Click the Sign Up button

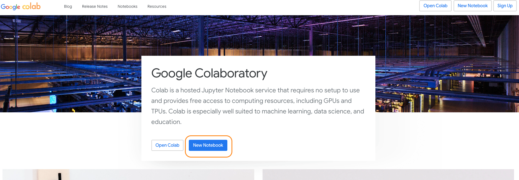505,6
